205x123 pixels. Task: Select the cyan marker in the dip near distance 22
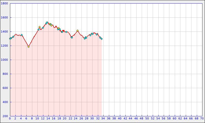(72, 37)
